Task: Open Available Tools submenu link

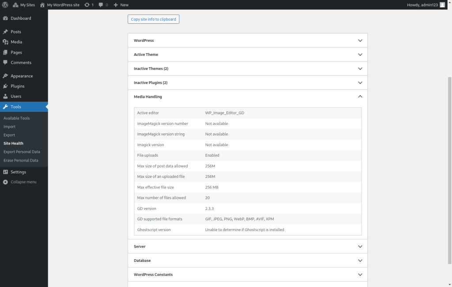Action: [x=16, y=118]
